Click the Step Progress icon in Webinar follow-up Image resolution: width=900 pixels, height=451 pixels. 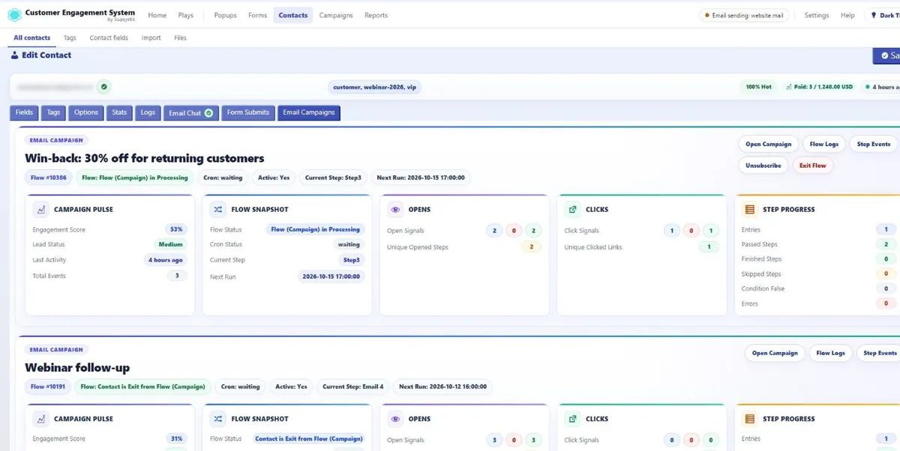click(x=749, y=419)
